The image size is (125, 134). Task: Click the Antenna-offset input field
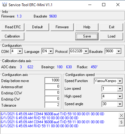(52, 86)
